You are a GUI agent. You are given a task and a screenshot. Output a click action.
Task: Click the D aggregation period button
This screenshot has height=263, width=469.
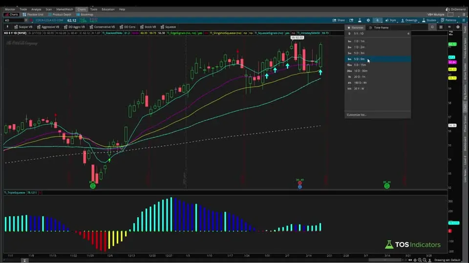pos(378,20)
